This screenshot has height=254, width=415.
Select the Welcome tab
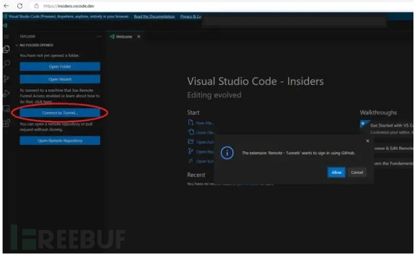(123, 37)
